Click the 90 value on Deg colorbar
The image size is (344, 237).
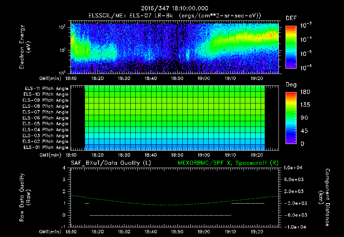point(304,118)
